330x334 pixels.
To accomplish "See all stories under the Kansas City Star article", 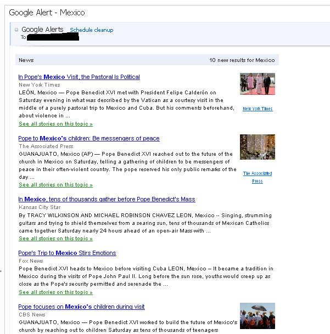I will tap(55, 239).
